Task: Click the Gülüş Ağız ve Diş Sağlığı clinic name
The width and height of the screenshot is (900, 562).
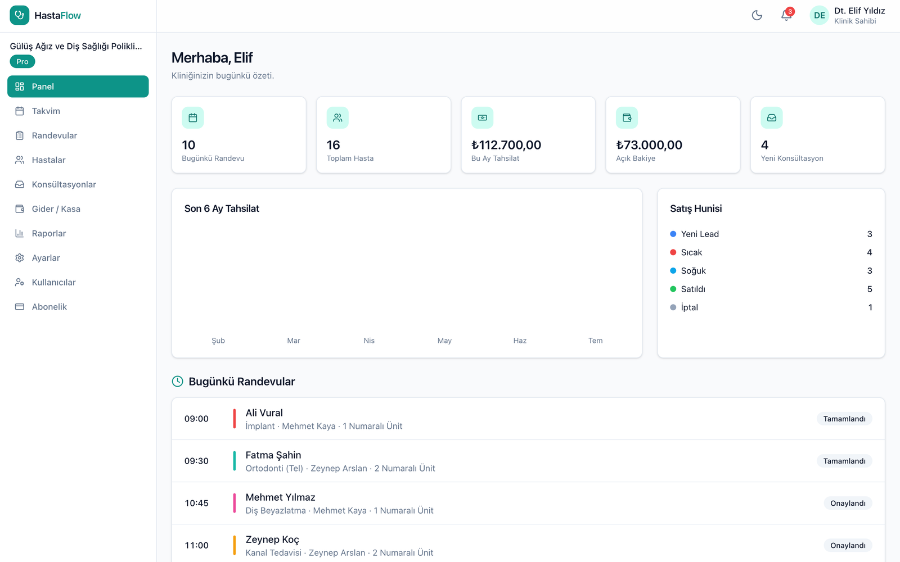Action: coord(76,46)
